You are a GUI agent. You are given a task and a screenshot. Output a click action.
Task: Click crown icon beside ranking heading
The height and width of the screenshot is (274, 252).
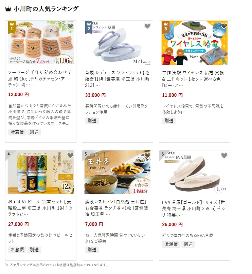click(8, 9)
